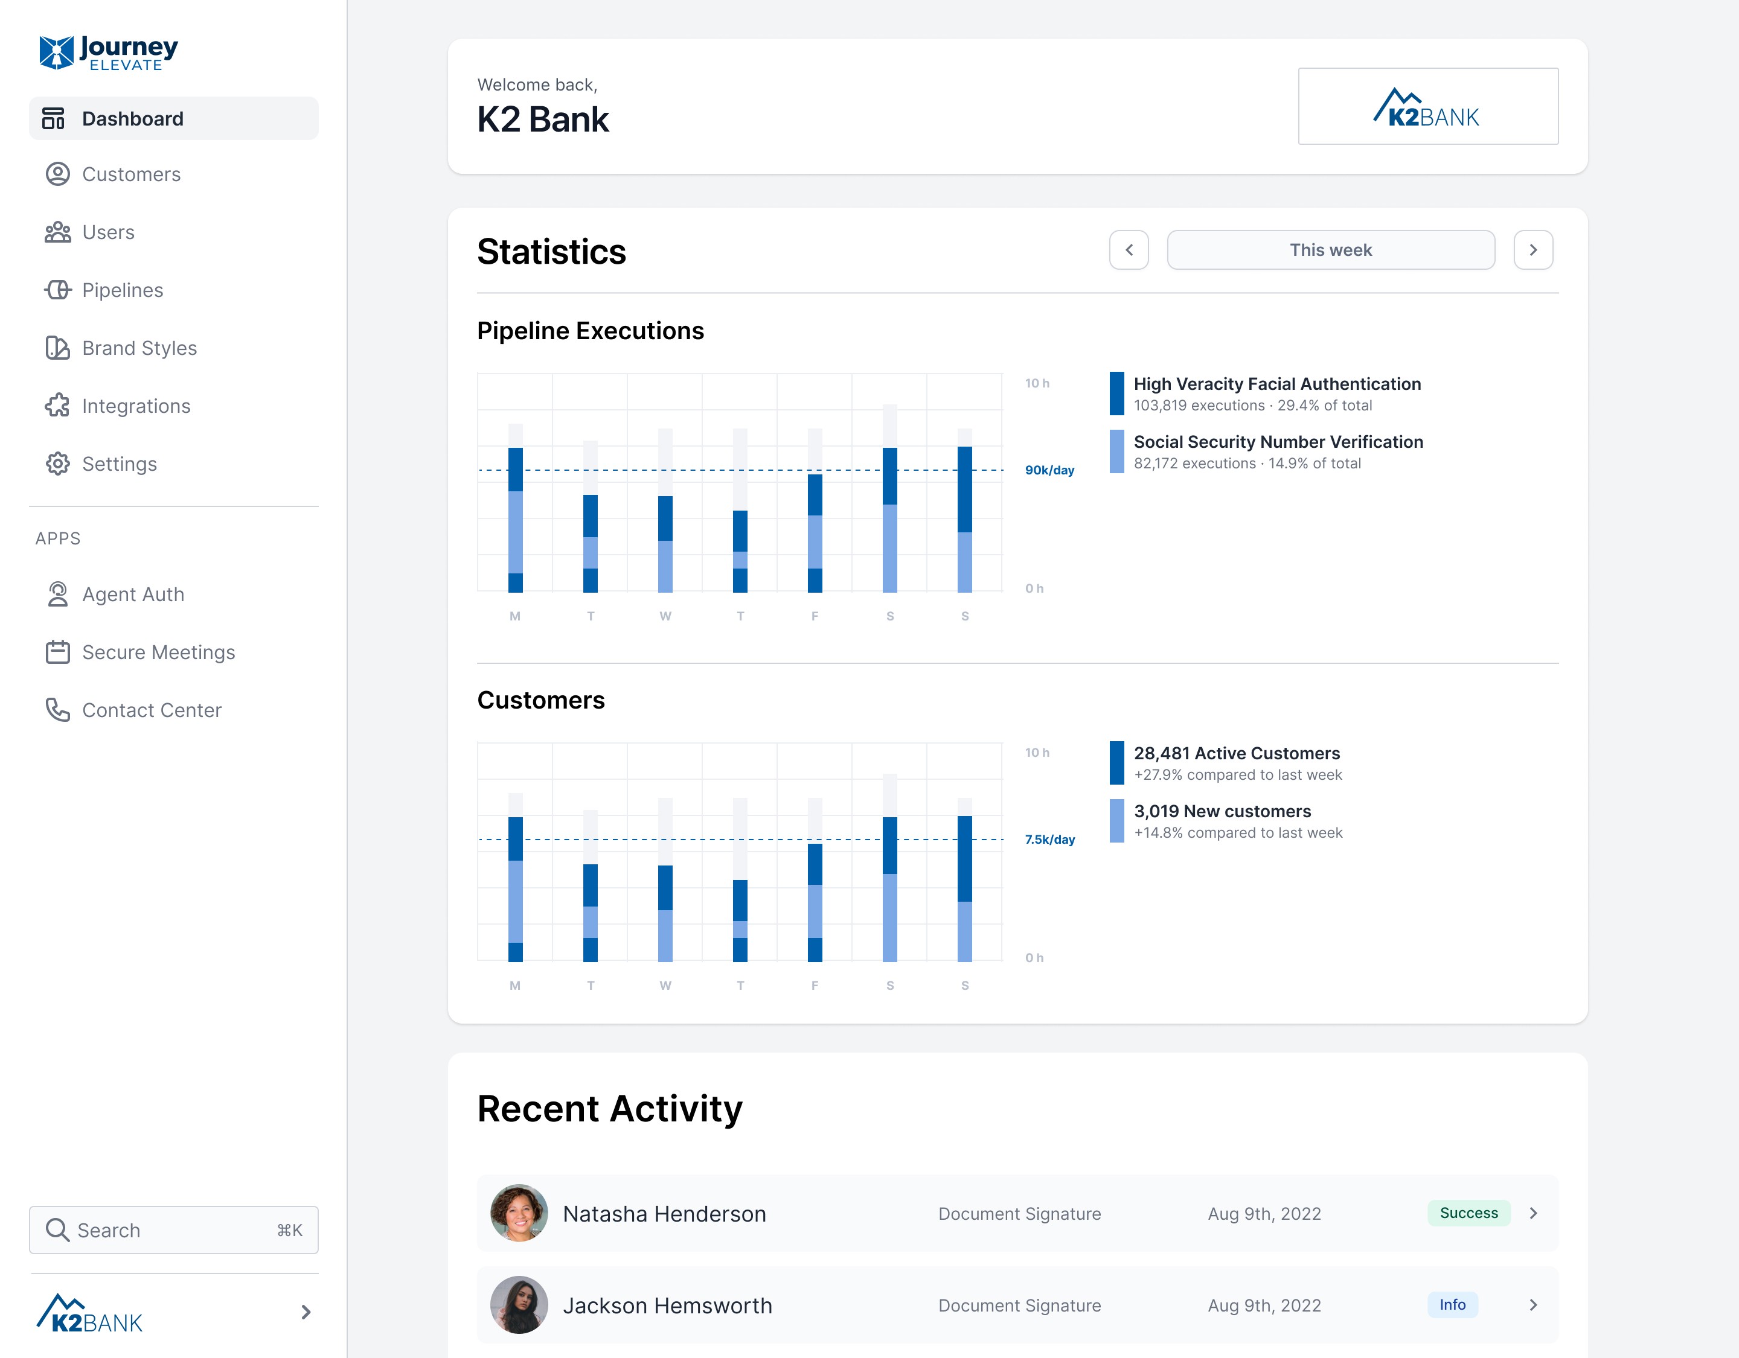Open Users via its group icon
Viewport: 1739px width, 1358px height.
(x=57, y=232)
